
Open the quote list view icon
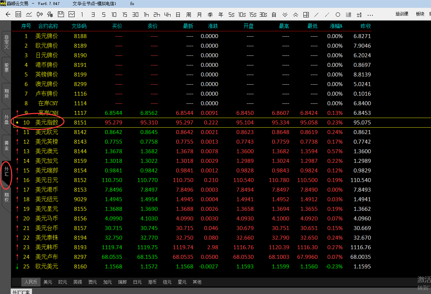[18, 15]
